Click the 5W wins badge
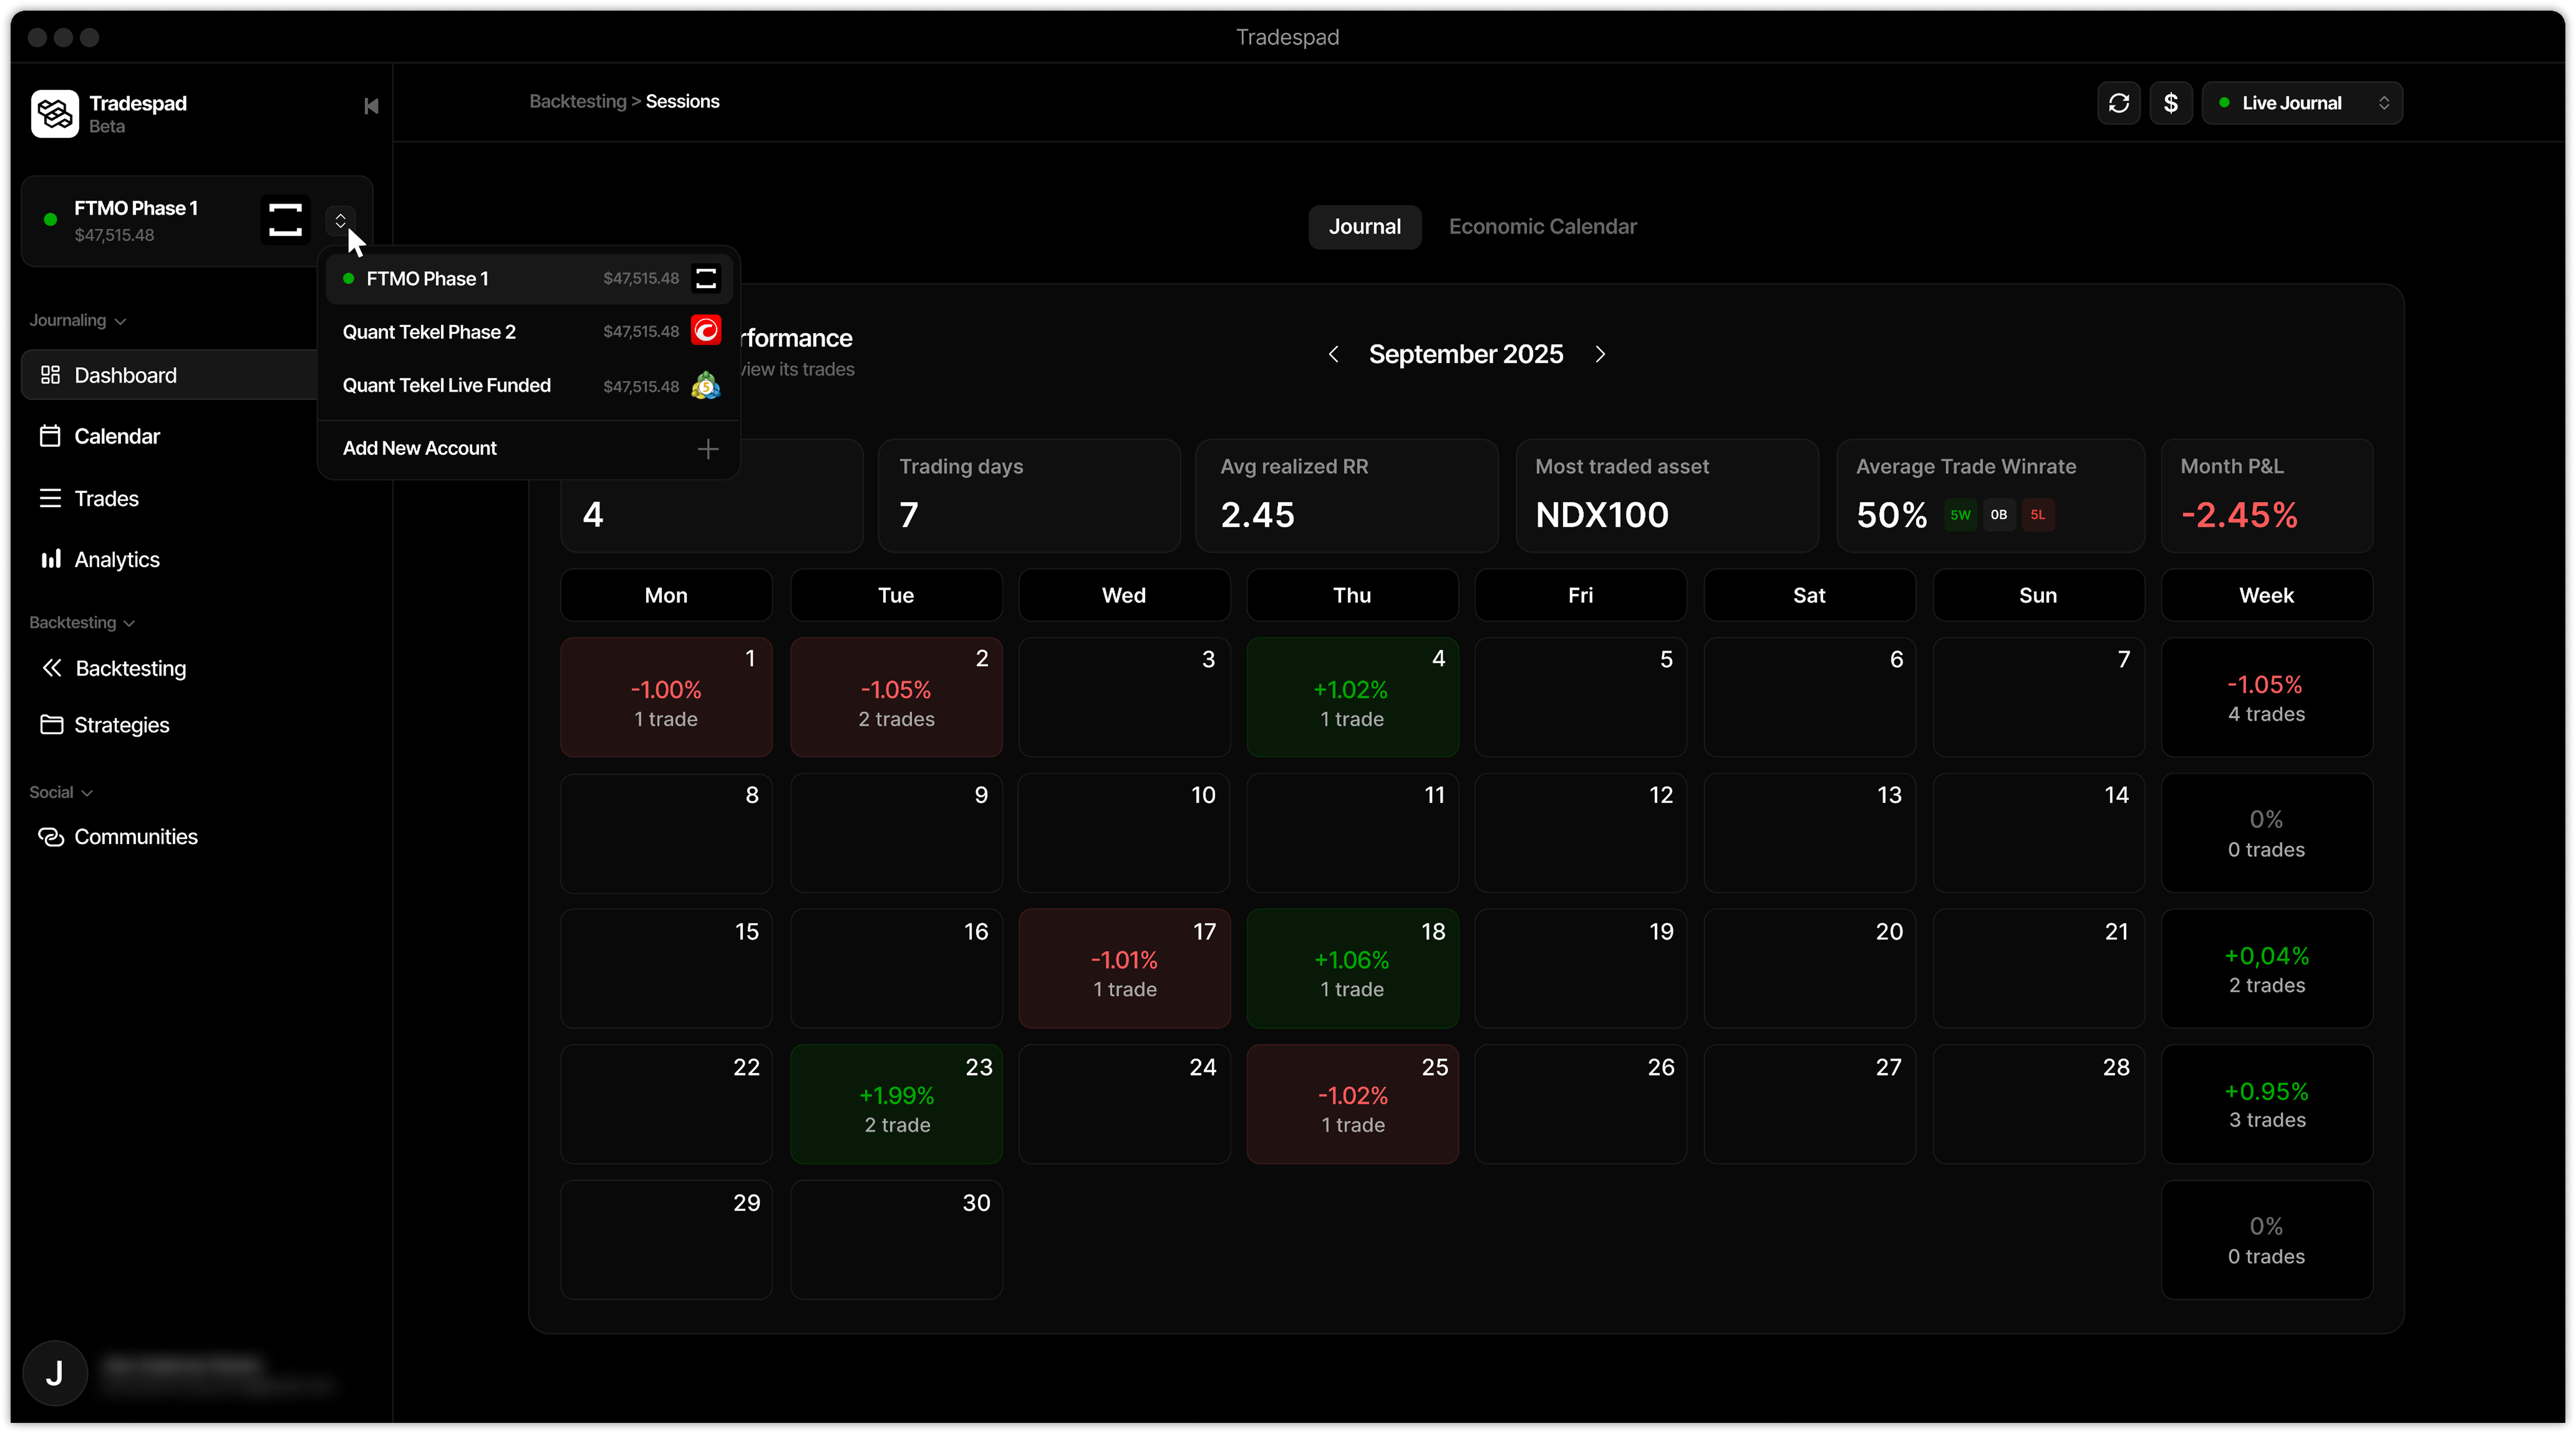This screenshot has height=1434, width=2576. (1960, 515)
